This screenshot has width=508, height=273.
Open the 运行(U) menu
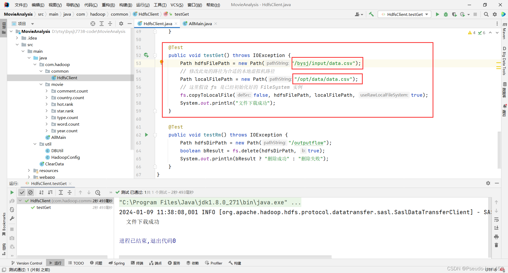click(143, 5)
